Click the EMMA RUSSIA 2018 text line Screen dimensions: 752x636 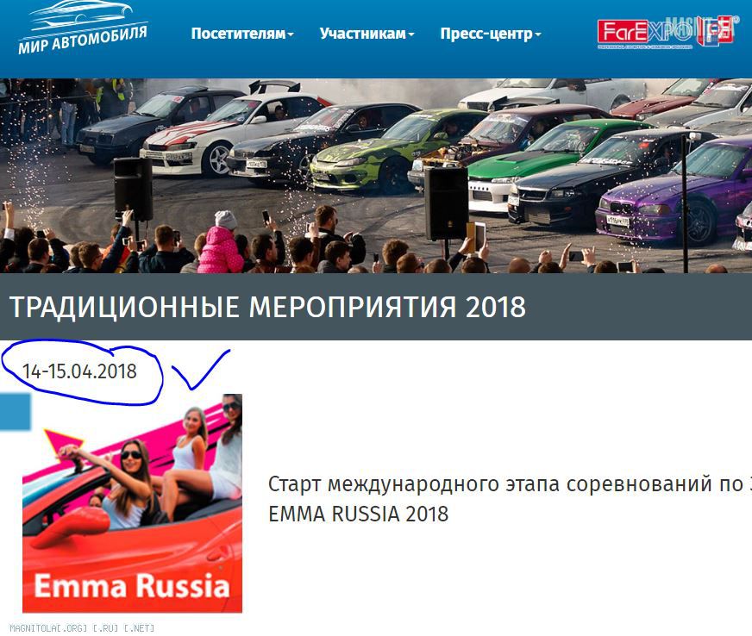(x=358, y=514)
